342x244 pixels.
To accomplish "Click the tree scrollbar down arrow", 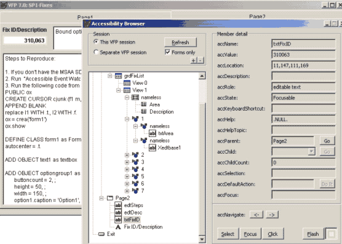I will (x=202, y=240).
